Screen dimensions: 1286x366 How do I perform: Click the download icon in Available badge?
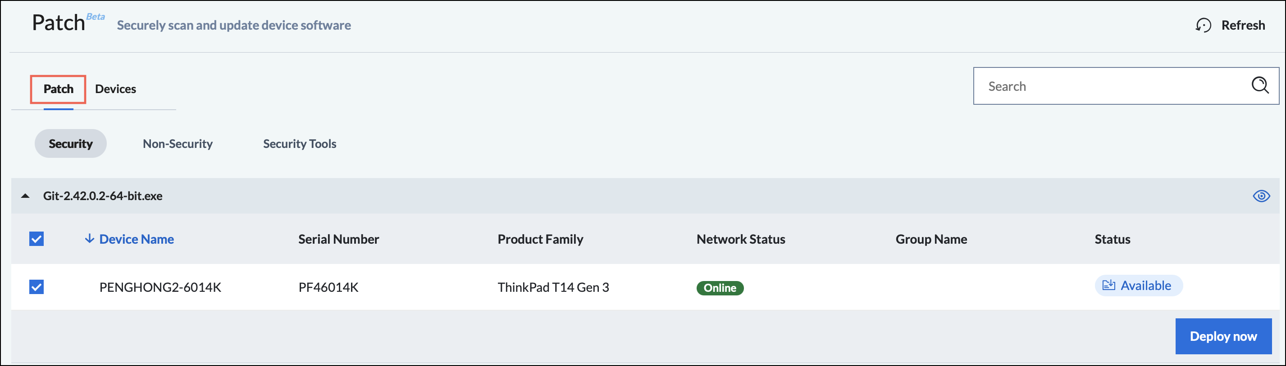tap(1108, 285)
